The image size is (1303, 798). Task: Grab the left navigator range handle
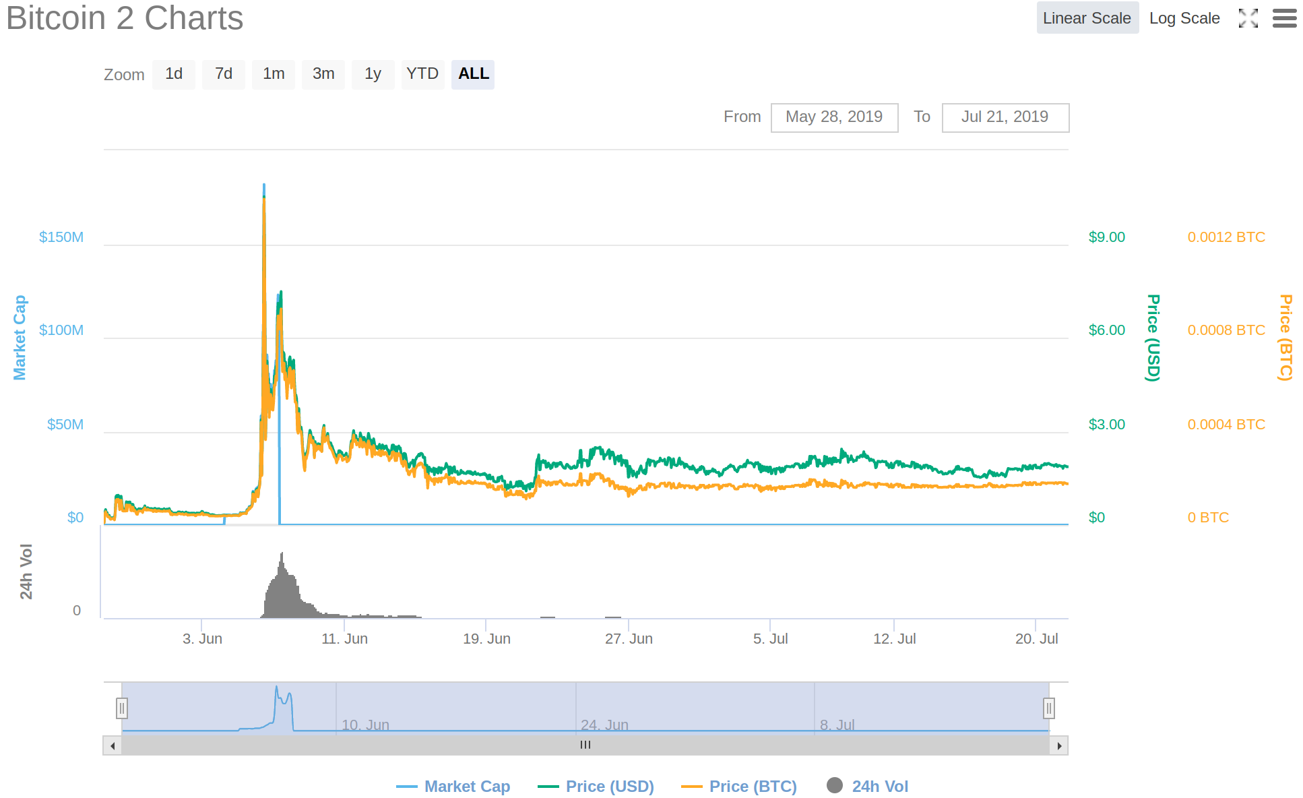[122, 708]
